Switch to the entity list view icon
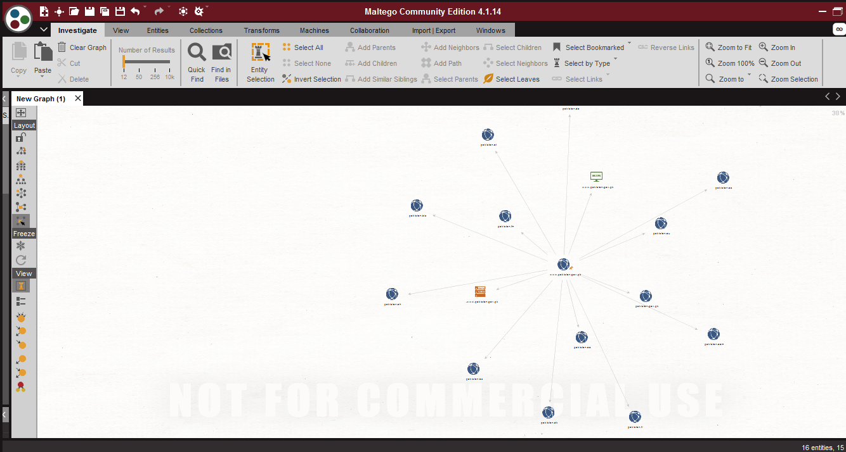 [x=21, y=301]
